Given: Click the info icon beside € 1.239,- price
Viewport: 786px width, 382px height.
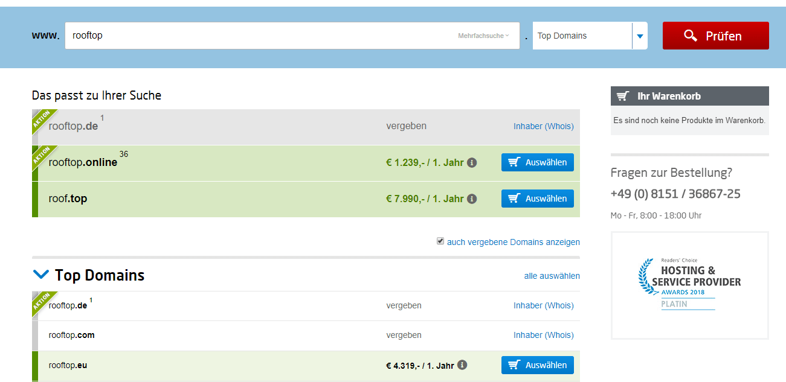Looking at the screenshot, I should point(472,163).
